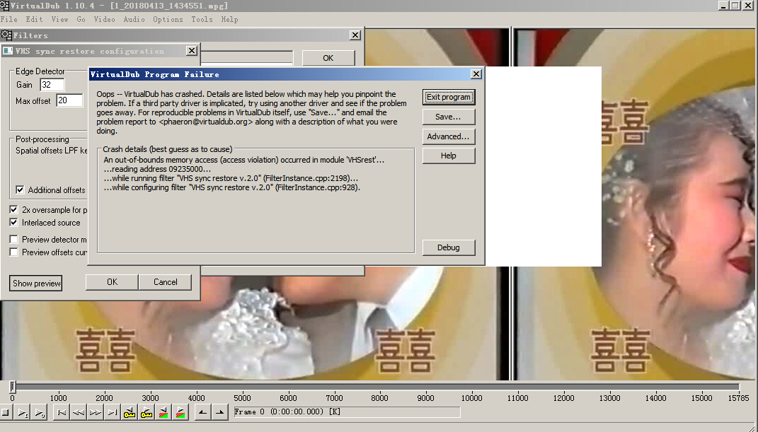Click Save... in the crash dialog
Viewport: 758px width, 432px height.
coord(449,117)
